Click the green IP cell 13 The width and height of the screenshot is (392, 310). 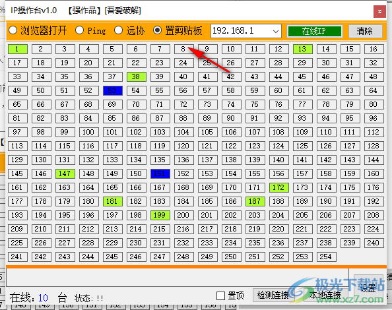click(x=302, y=49)
